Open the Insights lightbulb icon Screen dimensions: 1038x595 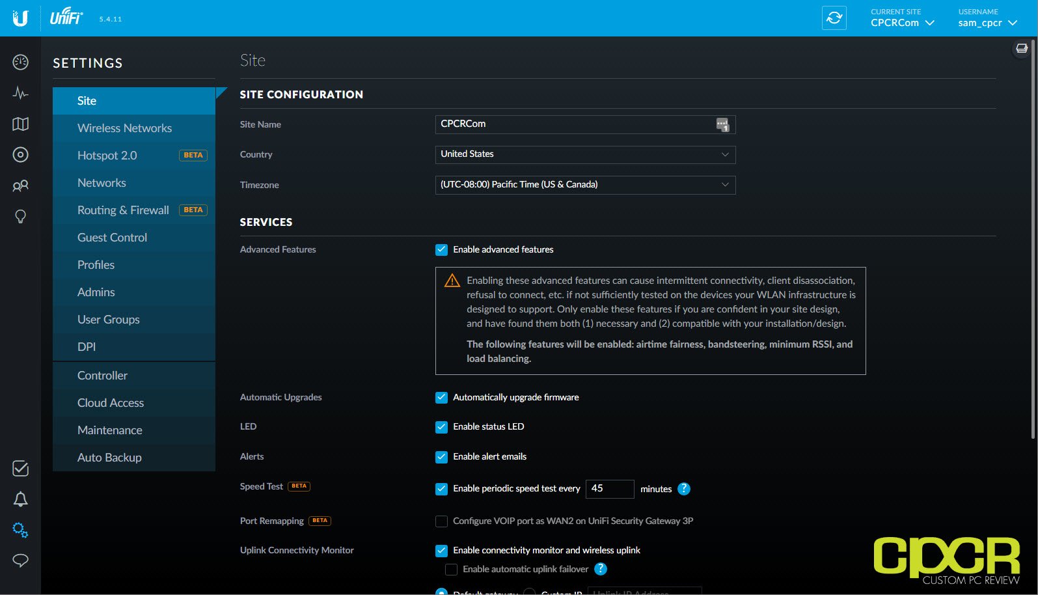click(x=20, y=216)
